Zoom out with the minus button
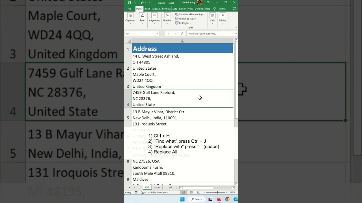 click(x=204, y=192)
